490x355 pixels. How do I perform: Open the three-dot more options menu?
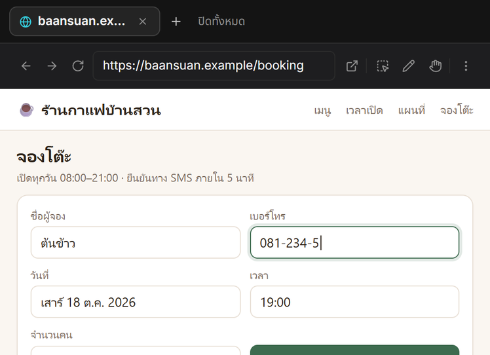point(466,66)
